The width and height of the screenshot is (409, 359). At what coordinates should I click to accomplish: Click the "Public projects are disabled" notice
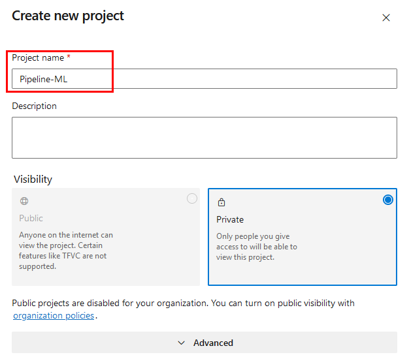click(x=183, y=304)
